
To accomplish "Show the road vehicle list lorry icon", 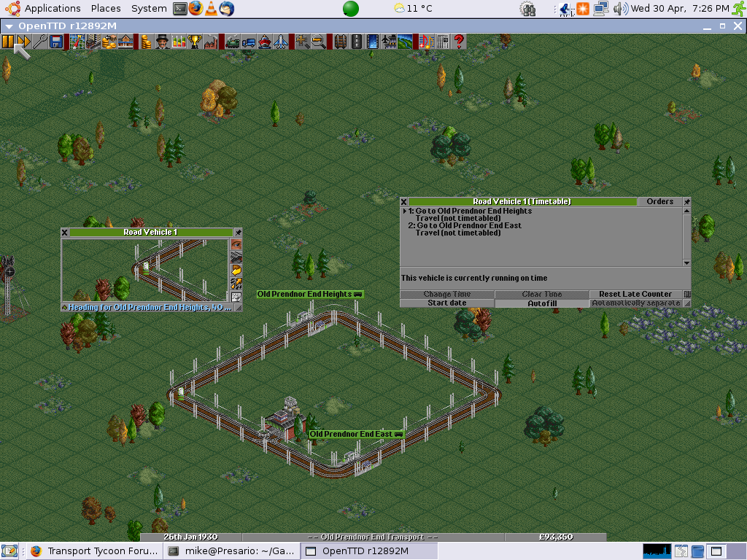I will (248, 42).
